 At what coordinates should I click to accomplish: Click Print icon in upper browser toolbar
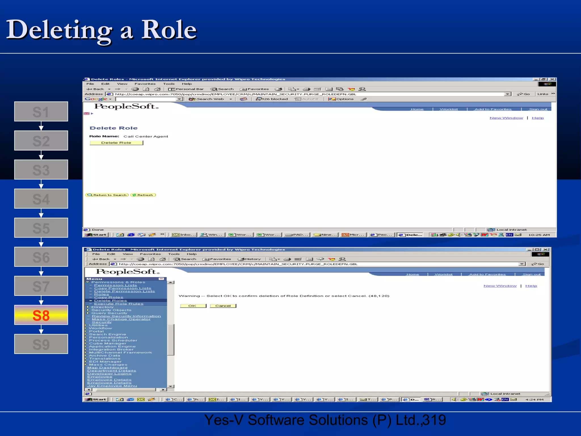point(307,89)
